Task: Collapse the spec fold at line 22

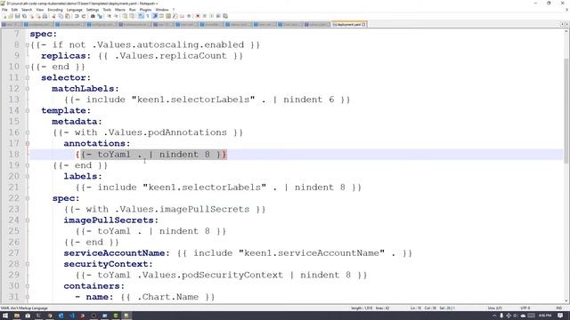Action: [x=28, y=198]
